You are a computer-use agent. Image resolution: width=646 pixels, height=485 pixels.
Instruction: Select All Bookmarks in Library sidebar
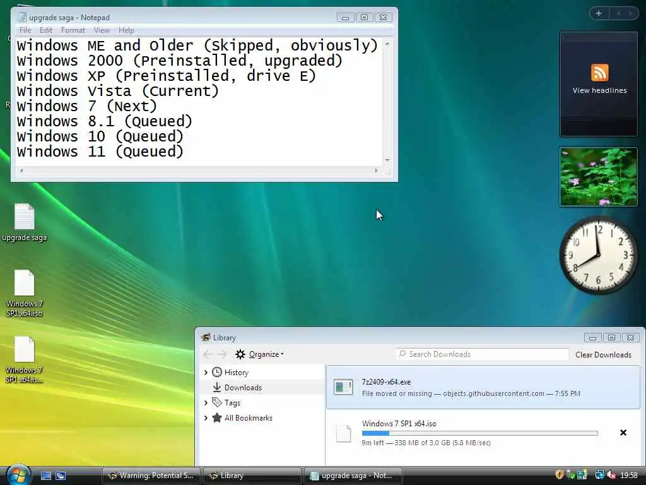pyautogui.click(x=249, y=418)
